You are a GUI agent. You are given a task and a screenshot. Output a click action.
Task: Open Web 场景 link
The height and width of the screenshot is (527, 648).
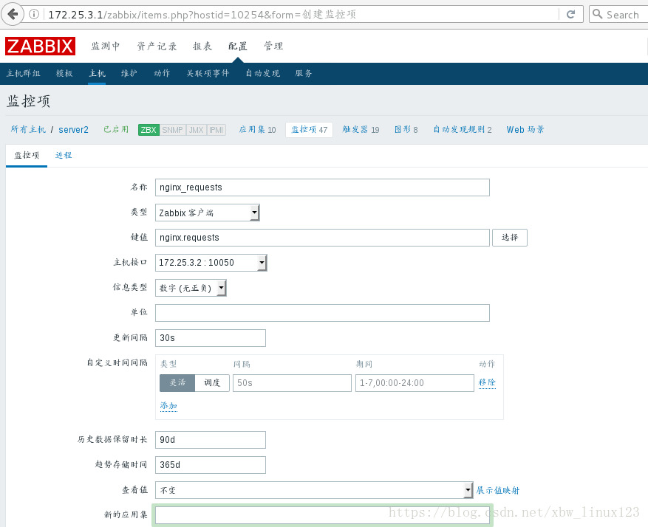525,130
